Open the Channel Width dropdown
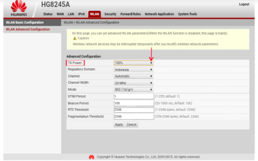This screenshot has width=258, height=161. pos(133,83)
